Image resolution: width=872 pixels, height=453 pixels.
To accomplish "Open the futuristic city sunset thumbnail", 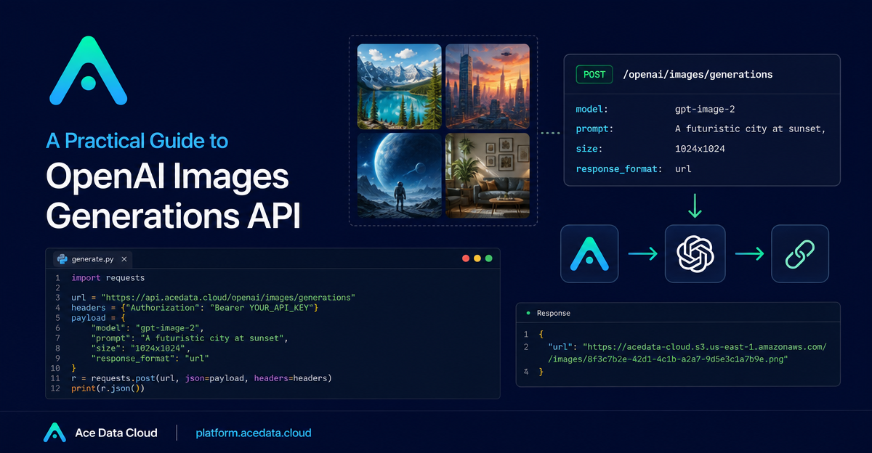I will point(487,87).
